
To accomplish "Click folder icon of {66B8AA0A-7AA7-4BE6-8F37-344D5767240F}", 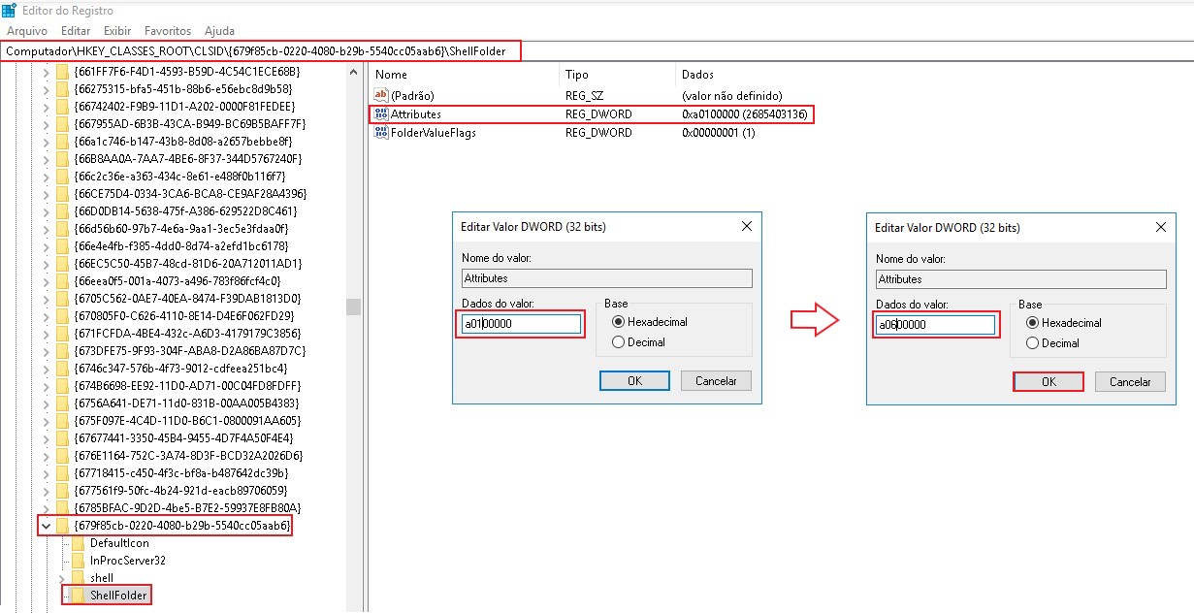I will pos(63,159).
